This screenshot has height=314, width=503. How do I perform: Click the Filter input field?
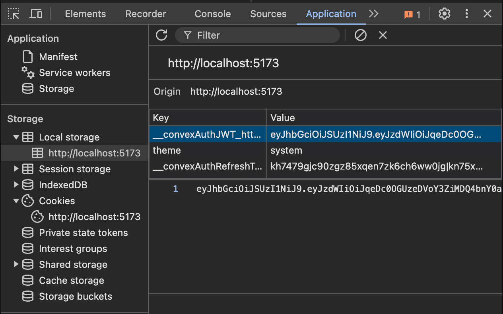(262, 35)
